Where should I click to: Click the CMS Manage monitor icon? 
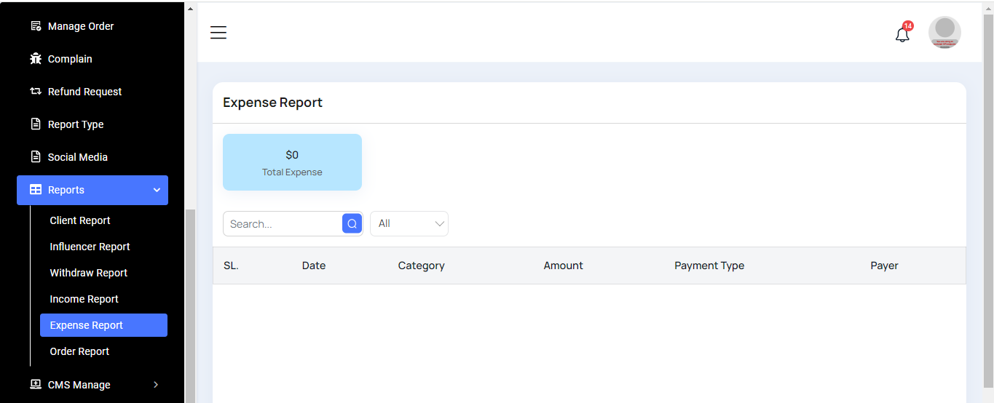(36, 385)
